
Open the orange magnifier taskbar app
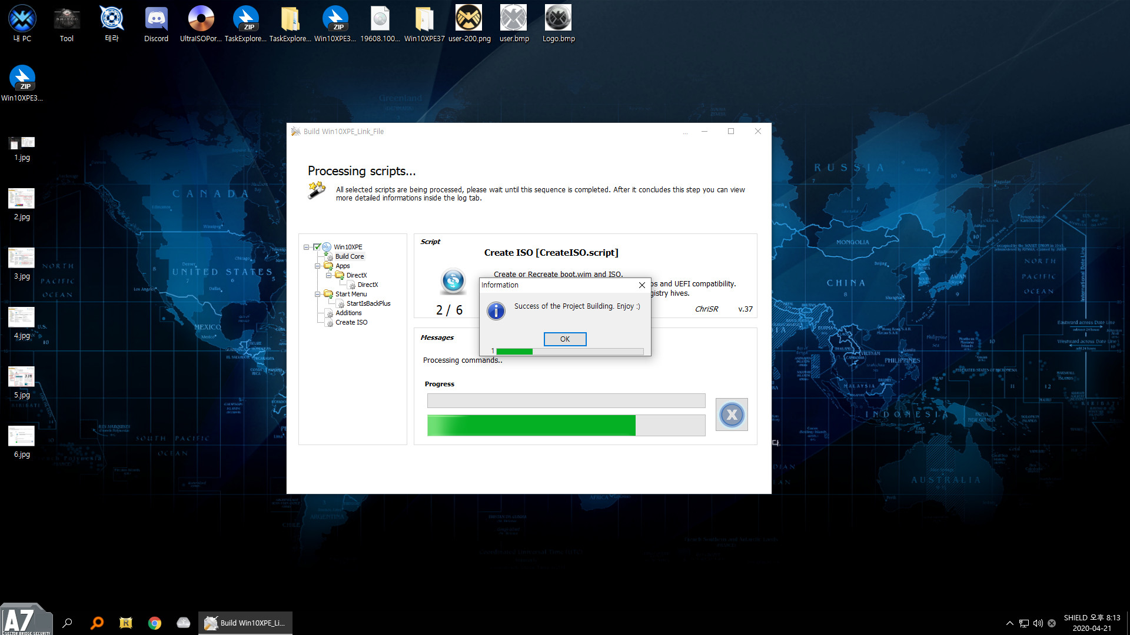click(97, 623)
